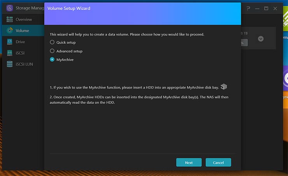The height and width of the screenshot is (176, 288).
Task: Open the iSCSI sidebar icon
Action: pyautogui.click(x=10, y=53)
